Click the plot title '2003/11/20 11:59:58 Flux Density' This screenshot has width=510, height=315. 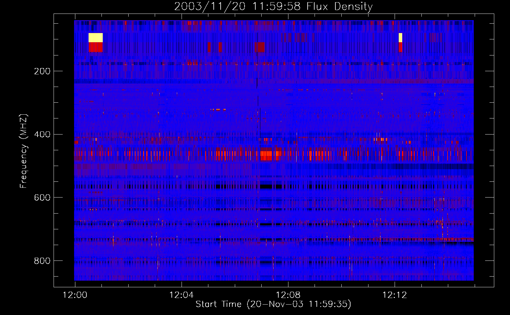(x=273, y=6)
